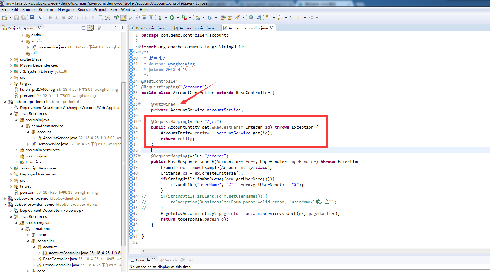This screenshot has height=272, width=490.
Task: Click the Previous Annotation up-arrow icon
Action: pyautogui.click(x=280, y=18)
